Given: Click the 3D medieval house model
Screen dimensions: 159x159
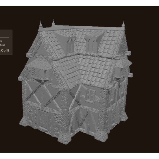Looking at the screenshot, I should click(x=75, y=82).
